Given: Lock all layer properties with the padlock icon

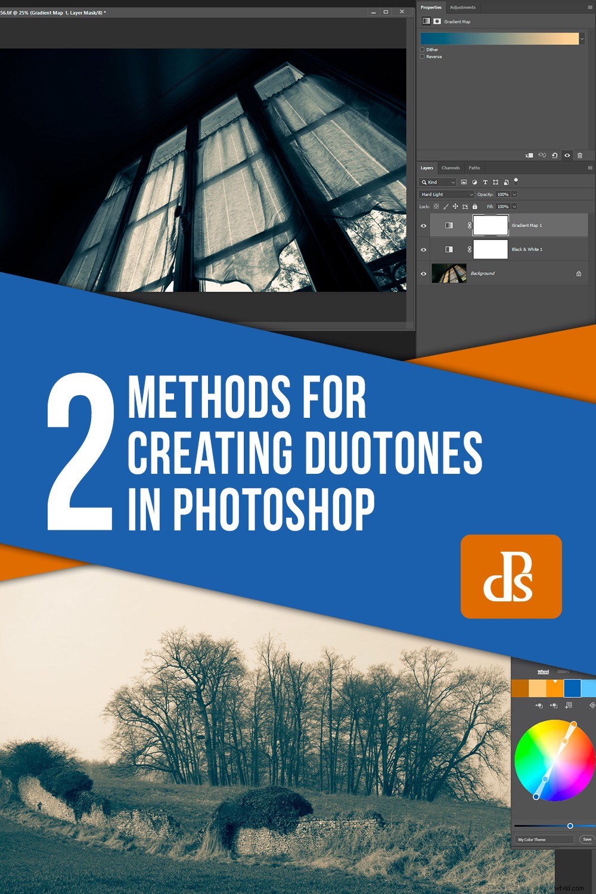Looking at the screenshot, I should coord(474,206).
